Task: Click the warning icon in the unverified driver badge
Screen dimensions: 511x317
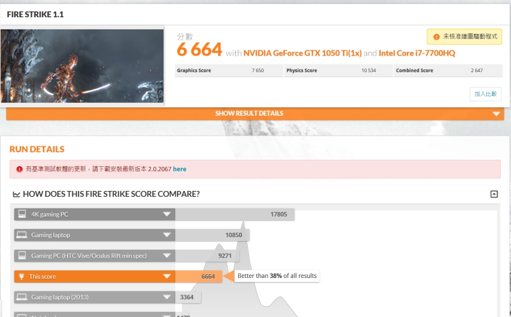Action: click(436, 37)
